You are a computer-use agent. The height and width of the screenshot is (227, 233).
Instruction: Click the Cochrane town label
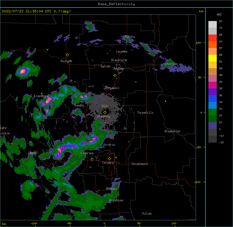coord(87,153)
